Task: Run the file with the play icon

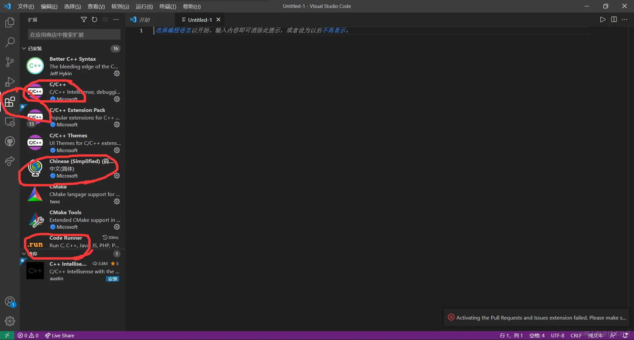Action: 603,19
